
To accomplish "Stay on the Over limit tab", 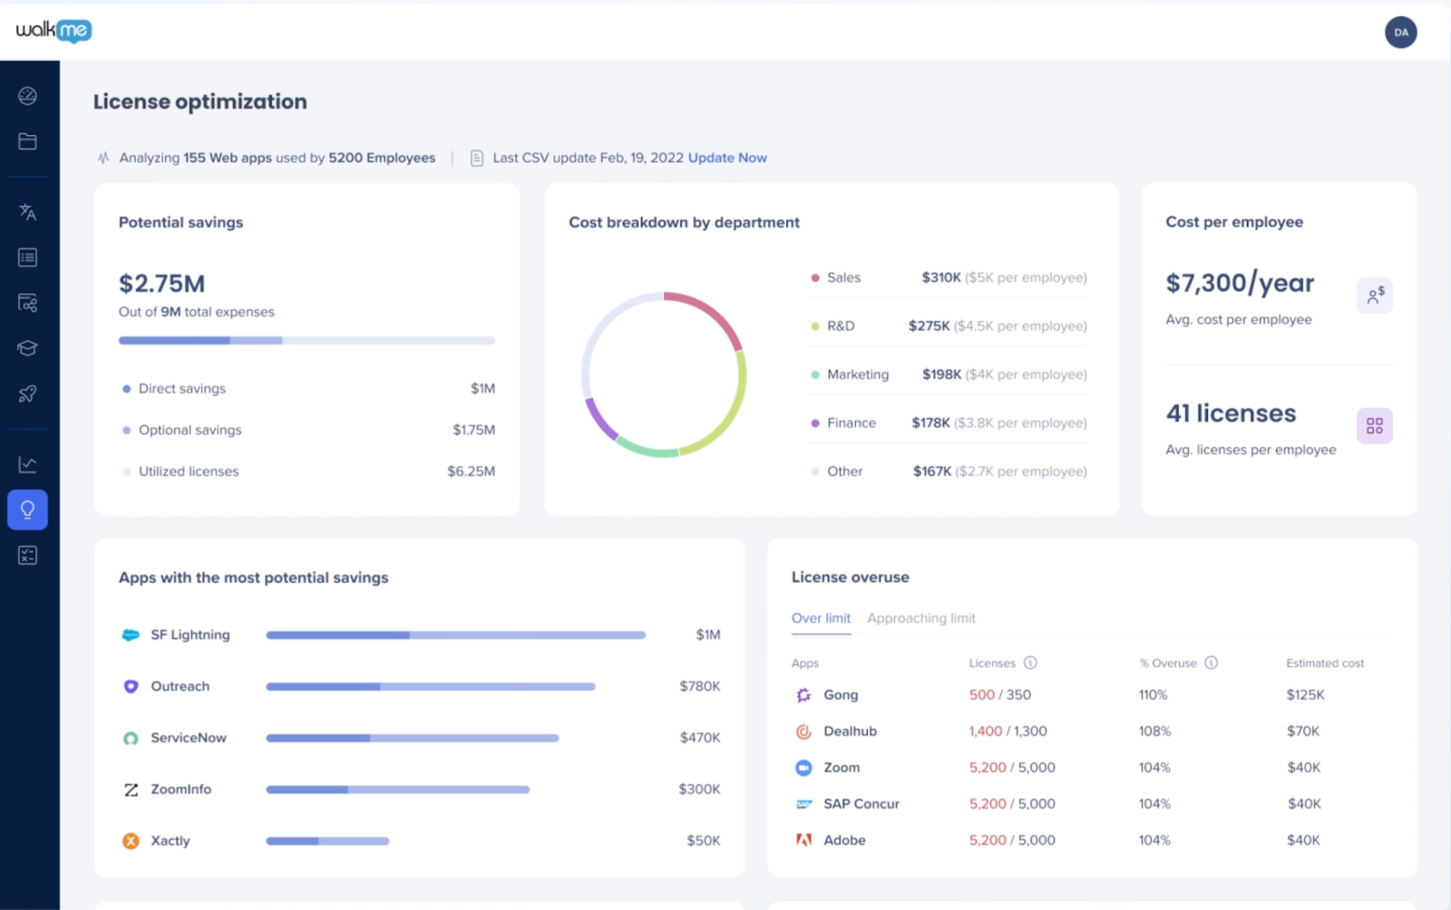I will point(821,618).
